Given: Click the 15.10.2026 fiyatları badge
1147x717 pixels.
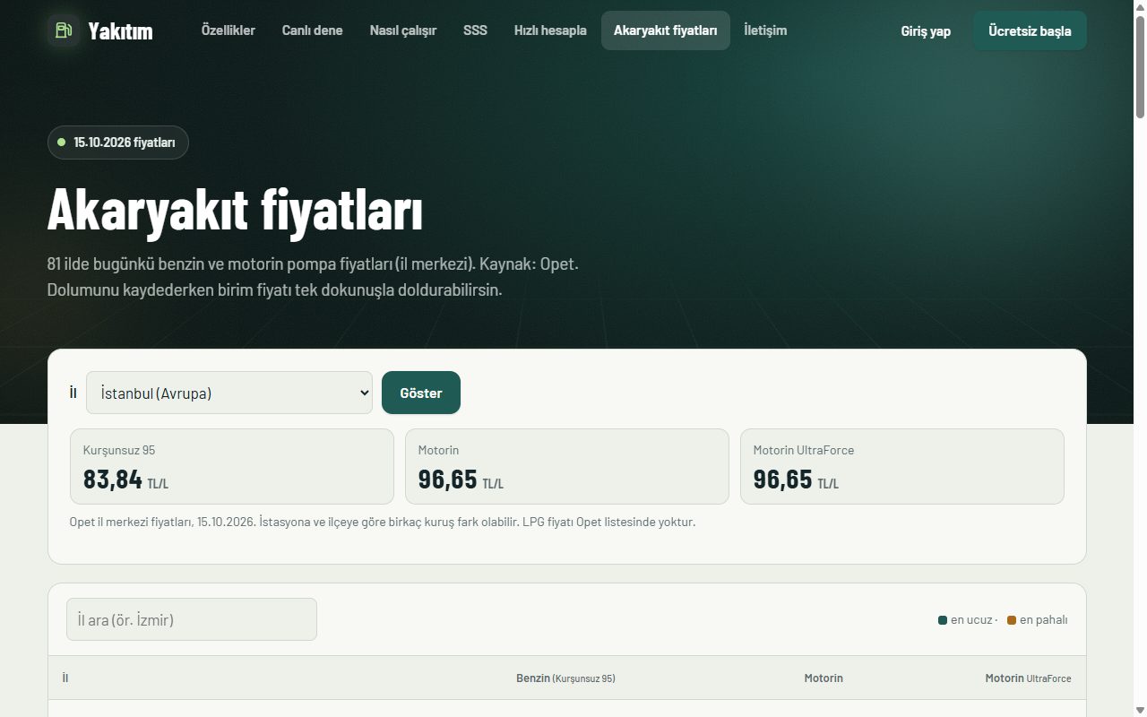Looking at the screenshot, I should pos(118,143).
